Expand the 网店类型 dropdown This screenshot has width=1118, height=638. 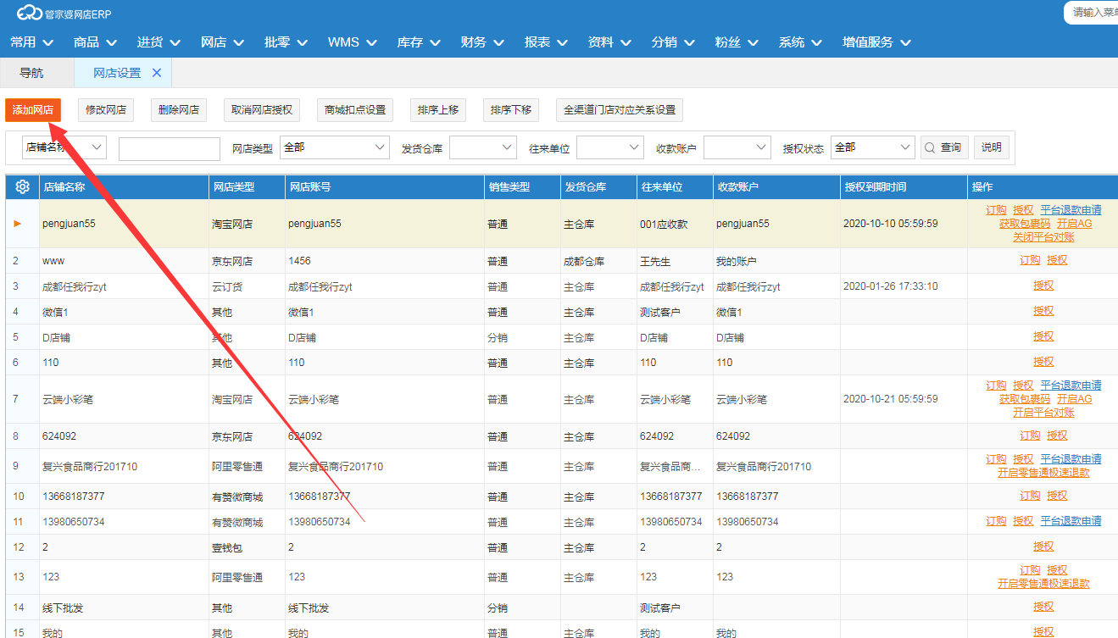335,147
